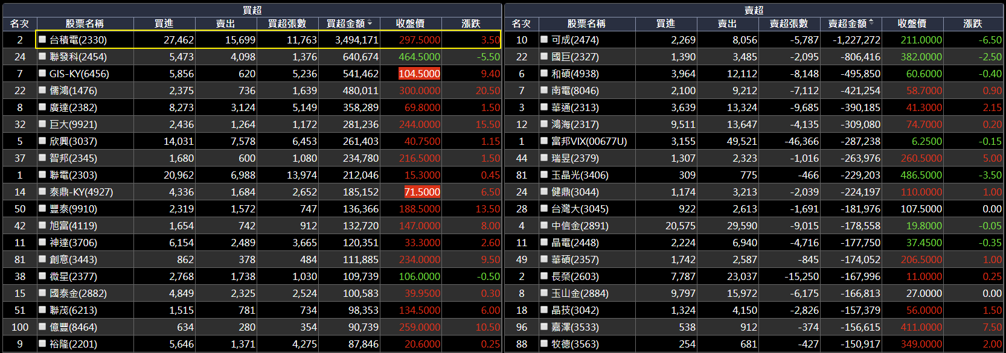Tick the checkbox for 鴻海(2317)
Viewport: 1006px width, 353px height.
(x=544, y=124)
